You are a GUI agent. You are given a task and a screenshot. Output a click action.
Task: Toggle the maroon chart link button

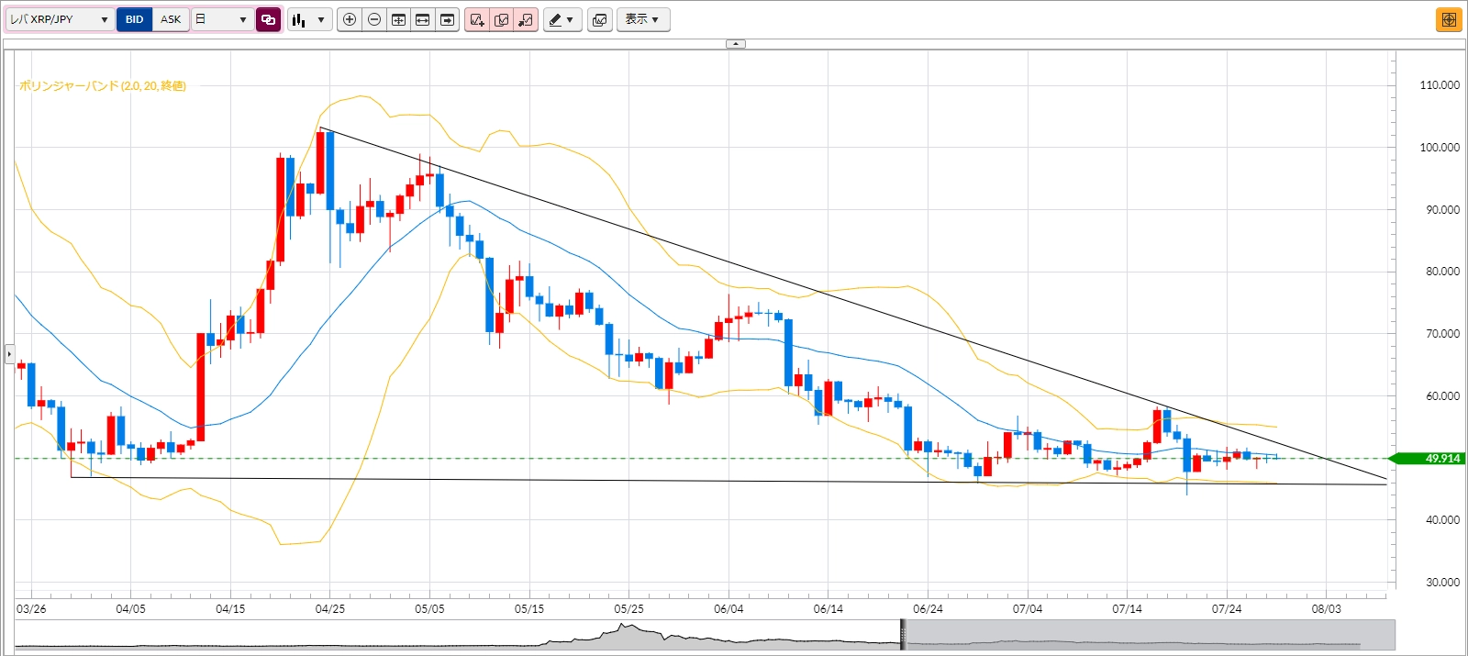(269, 19)
